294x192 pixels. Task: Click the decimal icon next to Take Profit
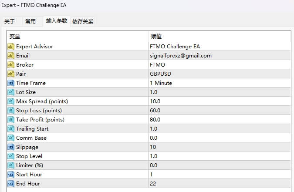[11, 120]
